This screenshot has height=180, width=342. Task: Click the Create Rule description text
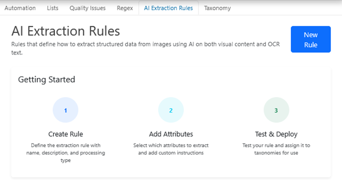point(65,152)
